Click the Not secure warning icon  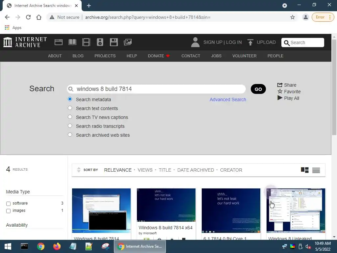click(x=52, y=17)
